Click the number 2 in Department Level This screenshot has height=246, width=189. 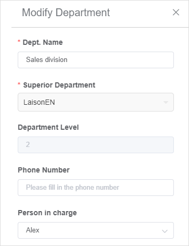(28, 144)
